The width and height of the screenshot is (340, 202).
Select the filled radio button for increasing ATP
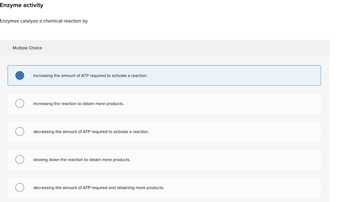[20, 76]
